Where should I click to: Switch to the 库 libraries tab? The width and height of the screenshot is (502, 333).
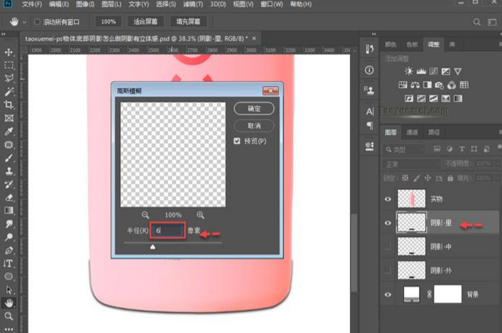click(x=453, y=44)
